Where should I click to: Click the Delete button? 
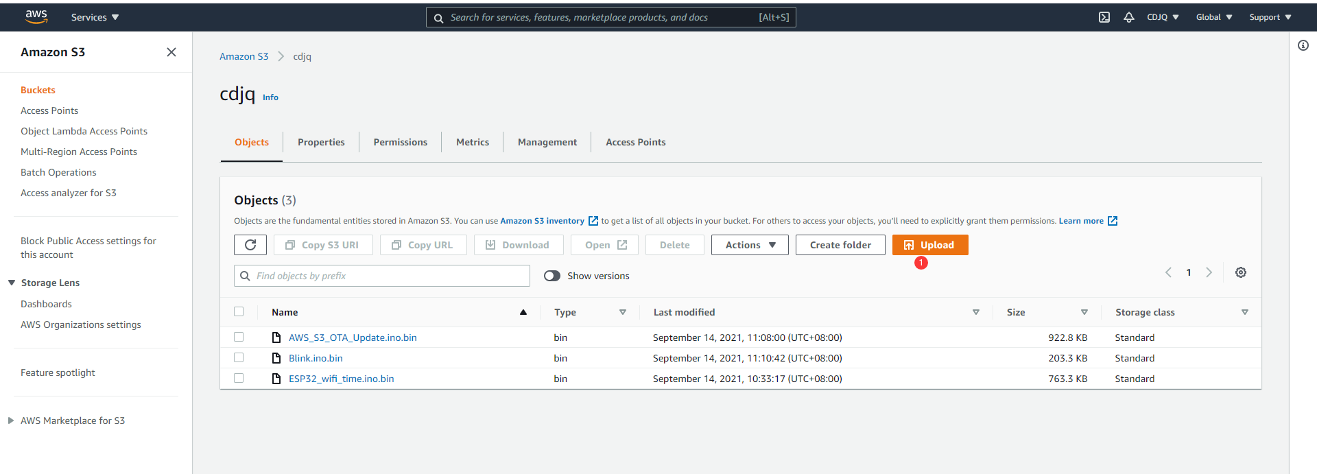(675, 245)
